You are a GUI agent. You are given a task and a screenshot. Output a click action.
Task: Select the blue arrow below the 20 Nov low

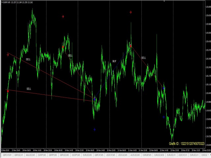pos(95,129)
